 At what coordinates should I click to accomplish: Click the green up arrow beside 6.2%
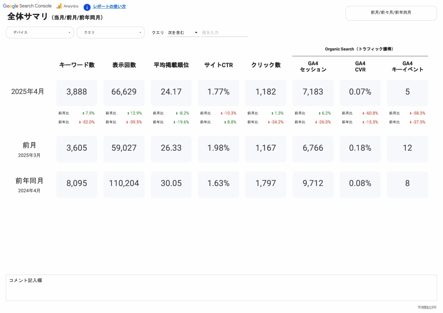(x=320, y=113)
